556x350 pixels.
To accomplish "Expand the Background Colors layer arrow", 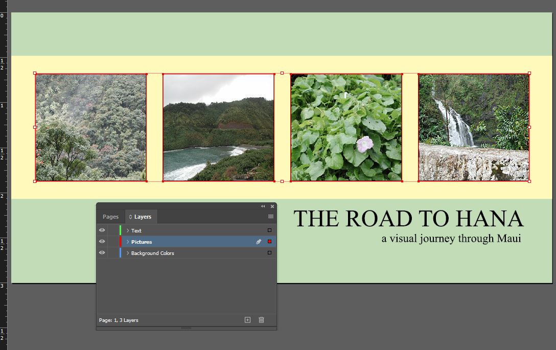I will [128, 253].
